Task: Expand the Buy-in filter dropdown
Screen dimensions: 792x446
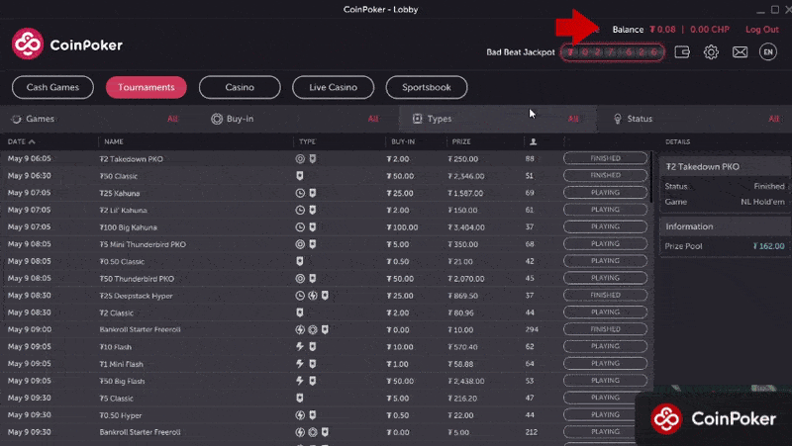Action: point(295,119)
